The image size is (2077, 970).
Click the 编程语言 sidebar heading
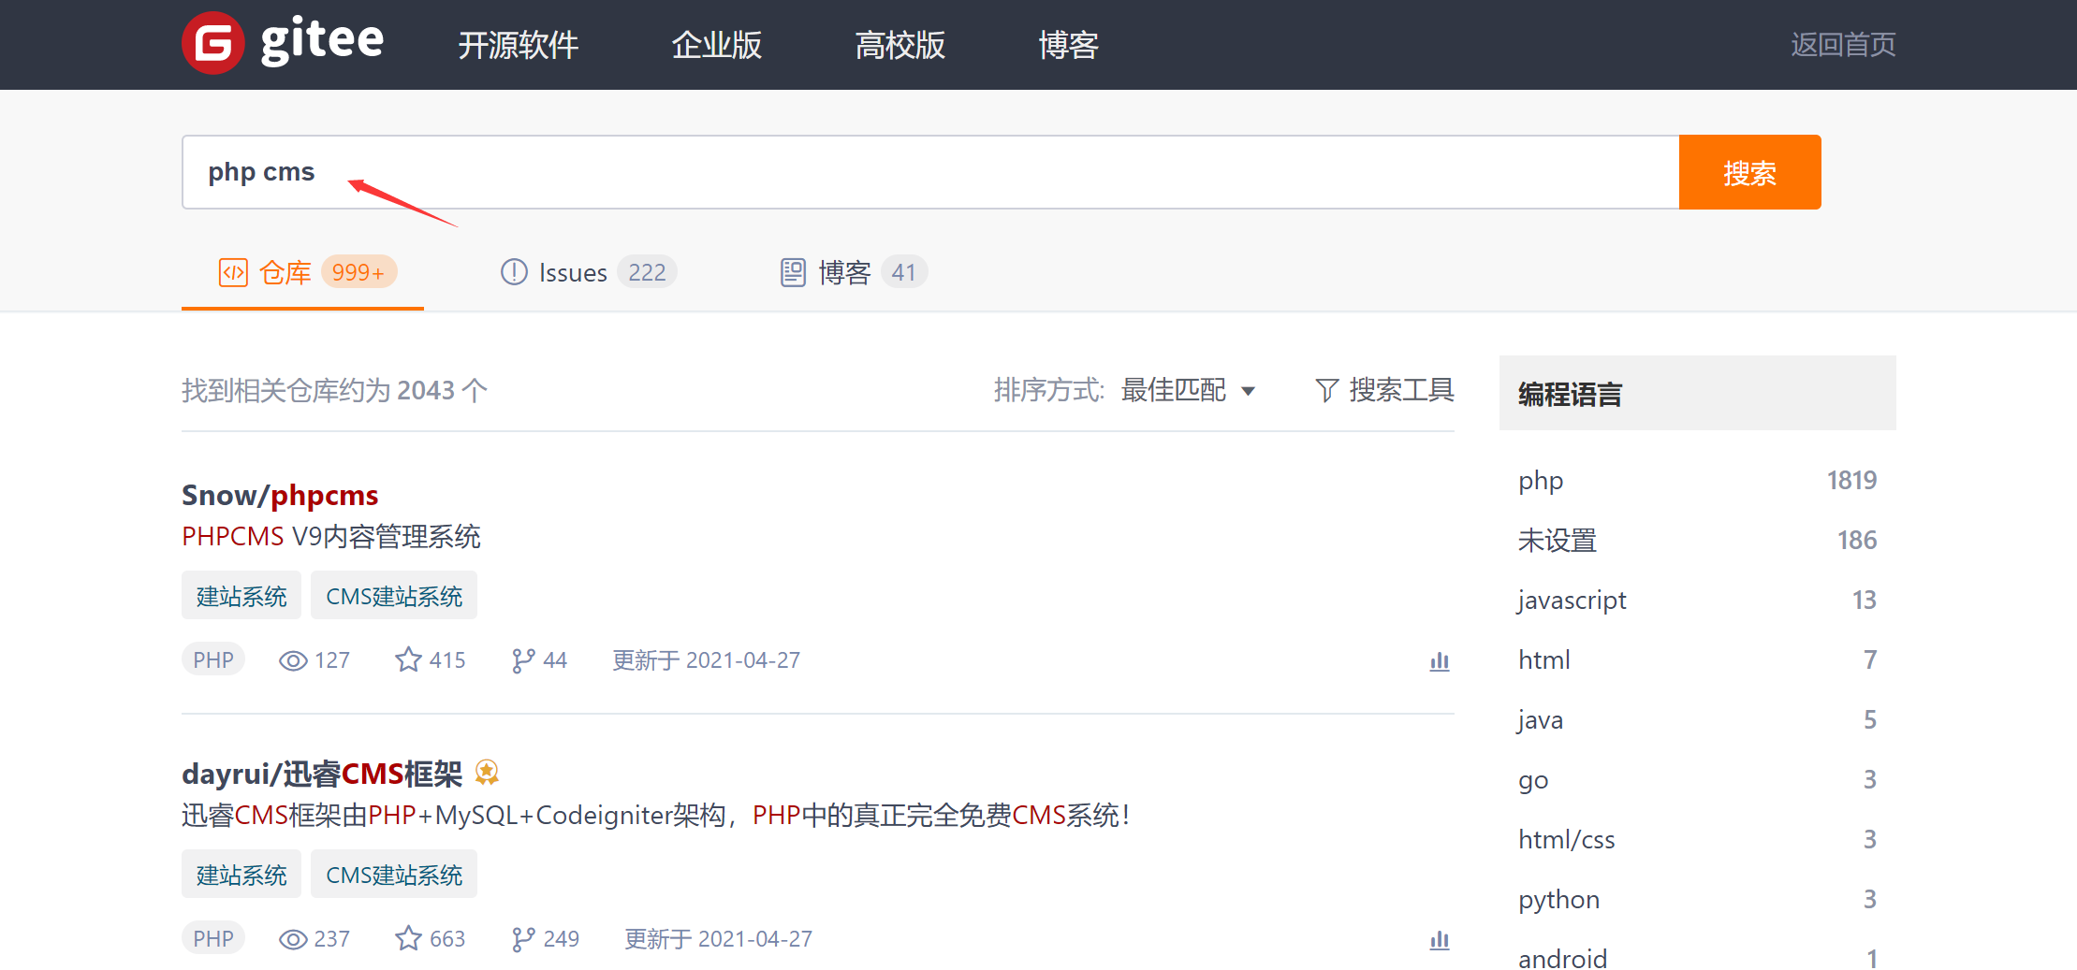point(1570,395)
